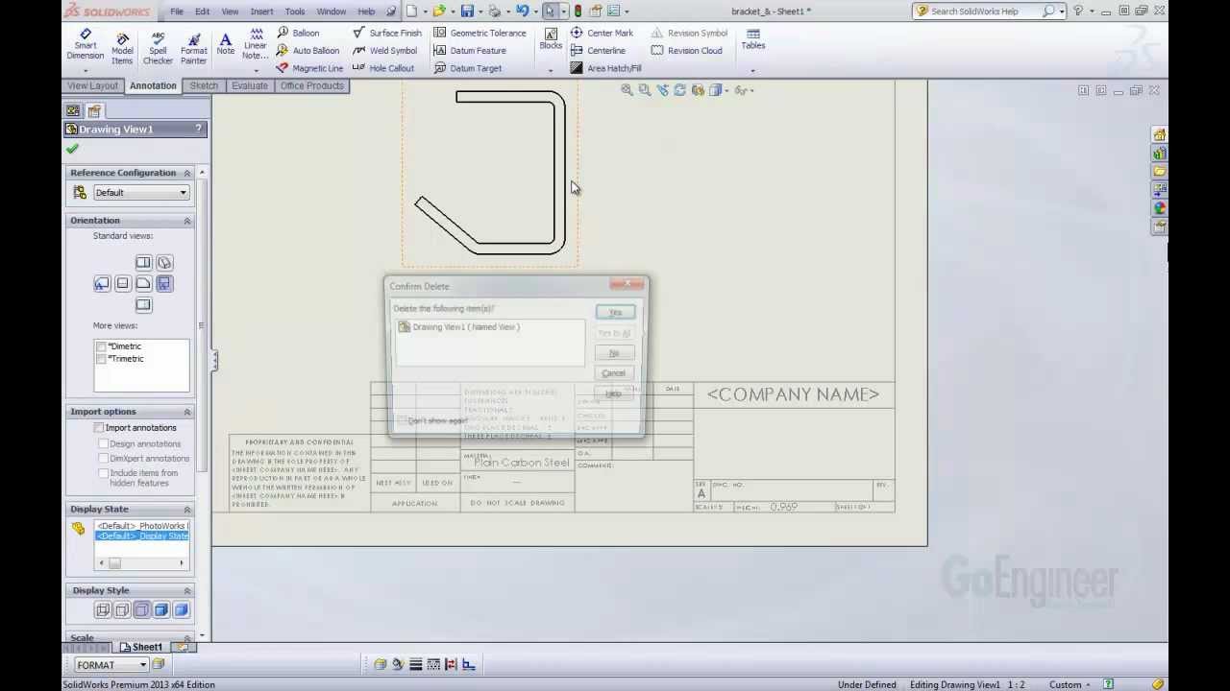This screenshot has width=1230, height=691.
Task: Accept Drawing View1 with green checkmark
Action: pyautogui.click(x=72, y=149)
